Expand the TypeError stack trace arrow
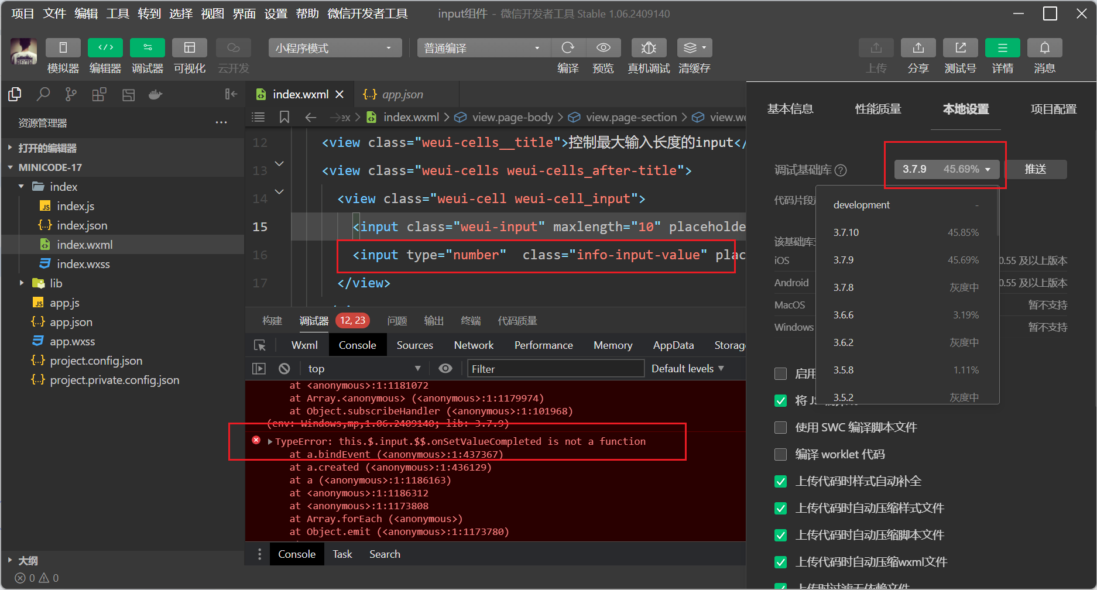The width and height of the screenshot is (1097, 590). pos(270,442)
